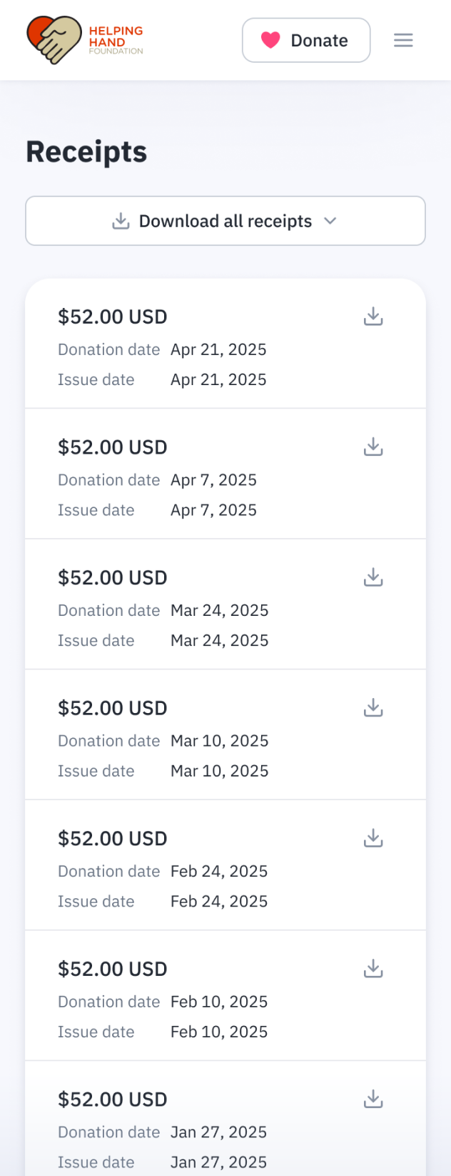
Task: Download the Jan 27, 2025 receipt
Action: coord(373,1099)
